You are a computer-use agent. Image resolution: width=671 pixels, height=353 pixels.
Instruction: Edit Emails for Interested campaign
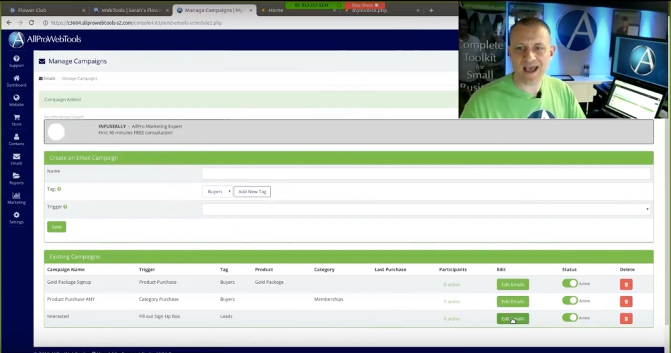point(513,319)
